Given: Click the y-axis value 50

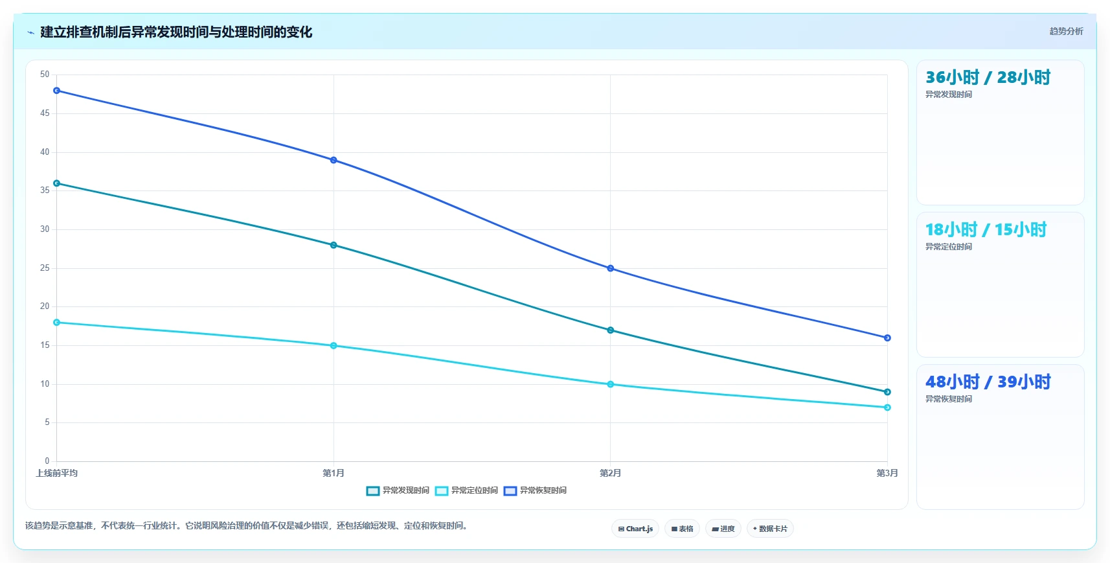Looking at the screenshot, I should (45, 75).
